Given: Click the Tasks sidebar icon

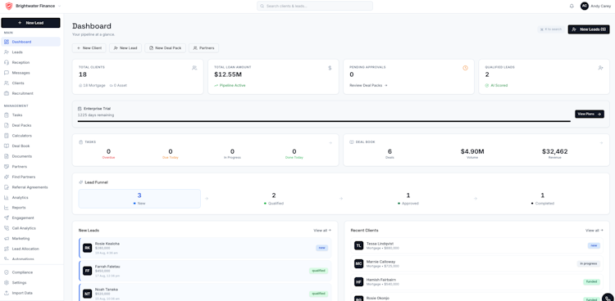Looking at the screenshot, I should point(7,115).
